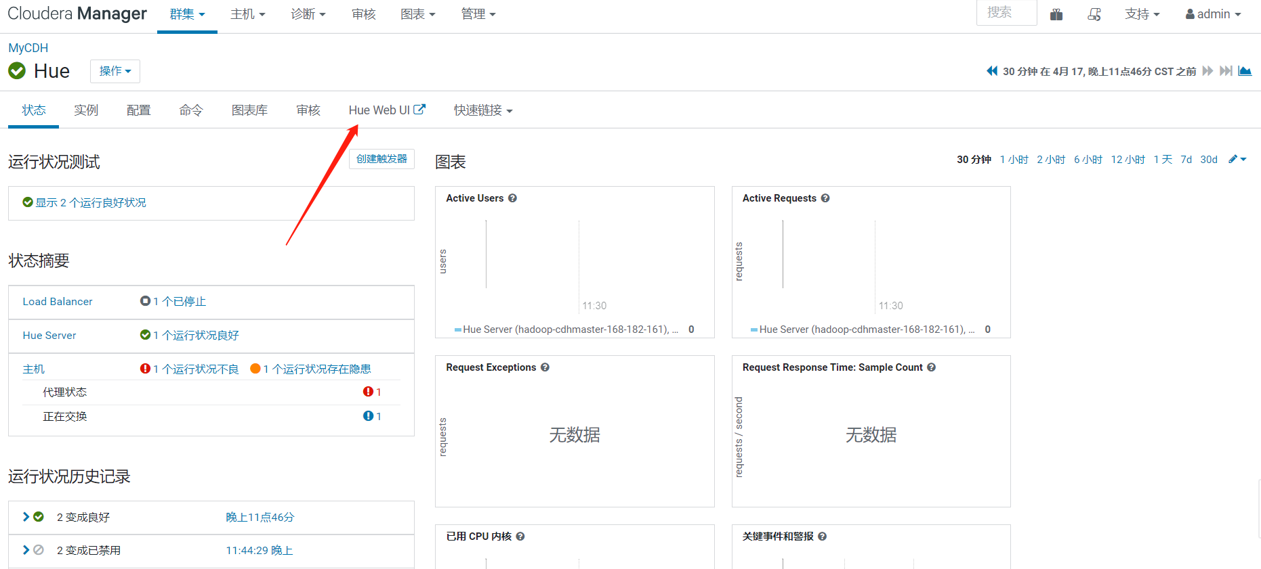Open running commands icon near support menu

(x=1094, y=14)
